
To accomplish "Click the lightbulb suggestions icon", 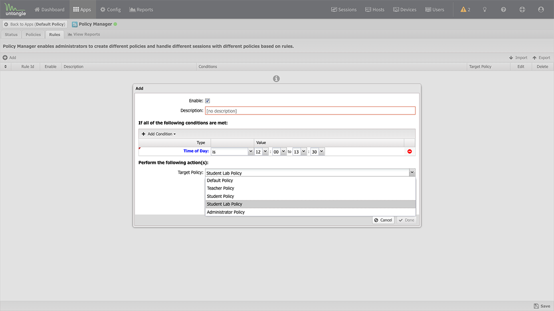I will pos(484,10).
